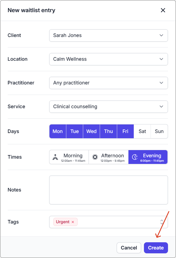Toggle Monday in the Days selector
This screenshot has height=258, width=176.
tap(57, 131)
